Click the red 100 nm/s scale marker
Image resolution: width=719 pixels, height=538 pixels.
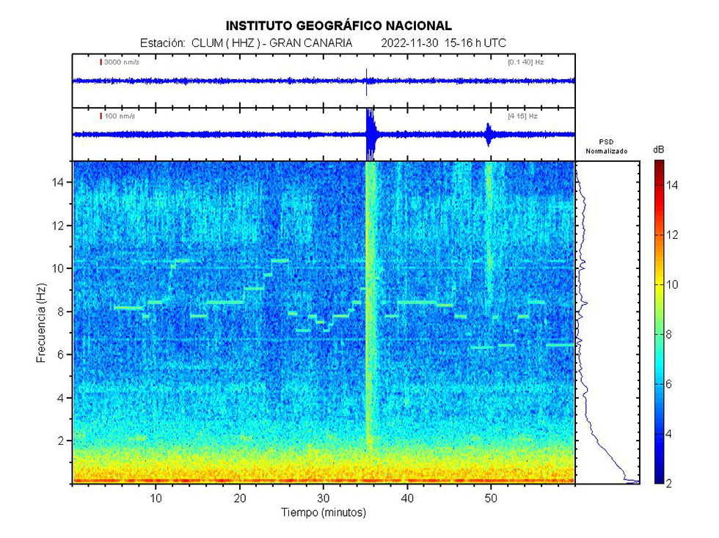(x=101, y=117)
